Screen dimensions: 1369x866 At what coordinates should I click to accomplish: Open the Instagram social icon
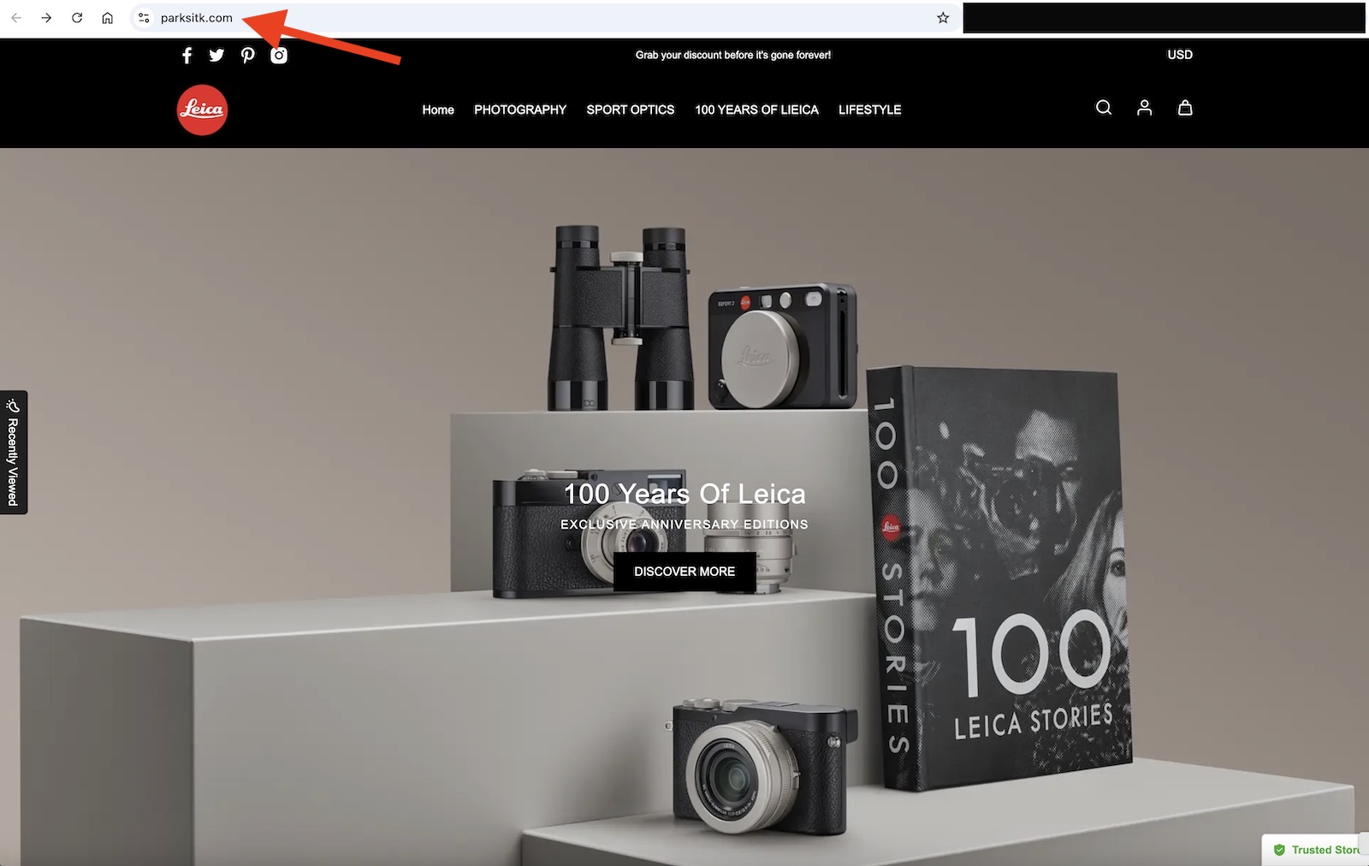click(x=279, y=56)
